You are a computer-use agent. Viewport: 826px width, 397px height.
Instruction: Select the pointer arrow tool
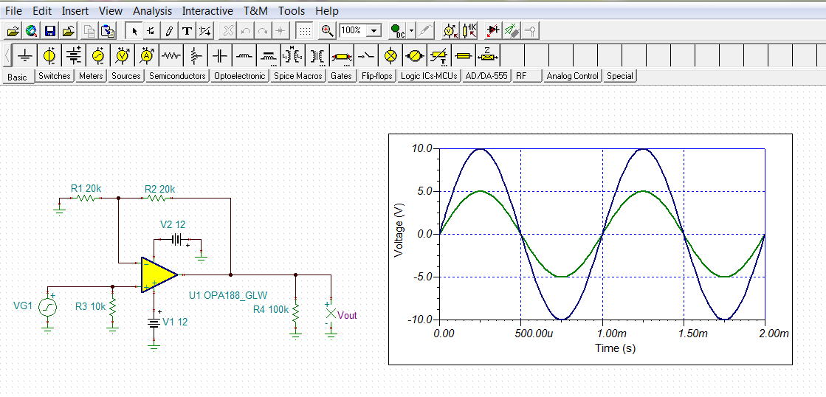[x=135, y=31]
